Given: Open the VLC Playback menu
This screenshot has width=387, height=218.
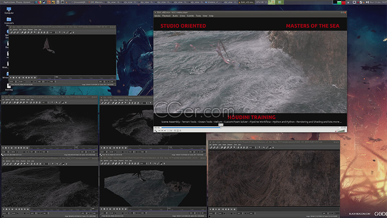Looking at the screenshot, I should (x=166, y=16).
